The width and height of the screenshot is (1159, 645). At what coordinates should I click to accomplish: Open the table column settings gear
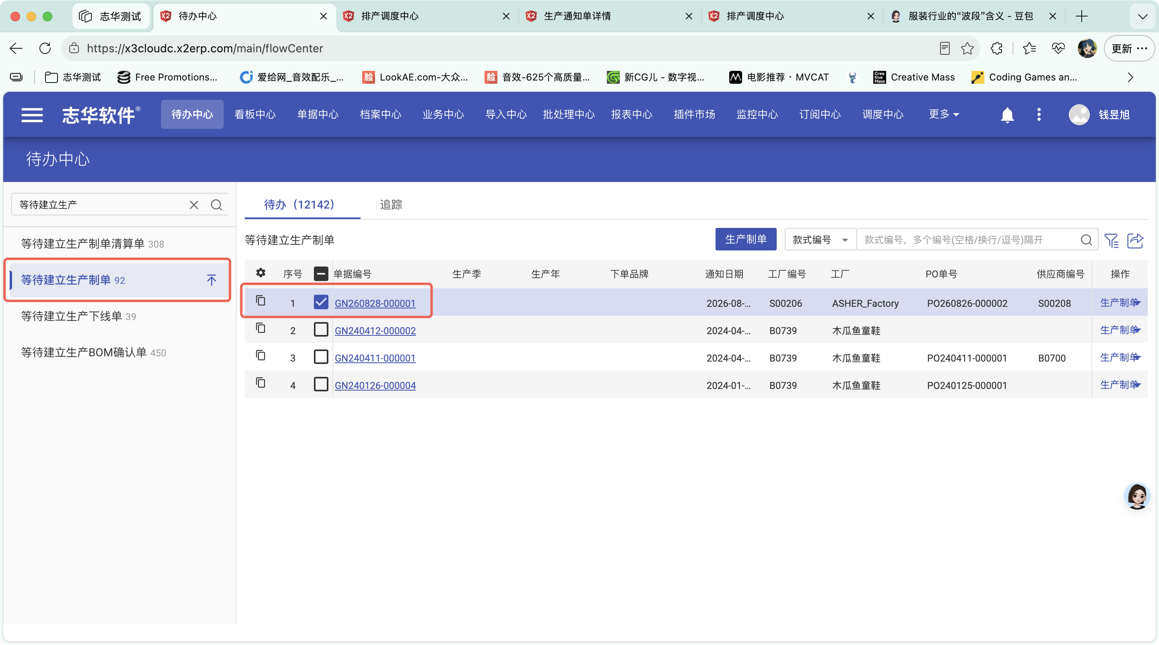coord(260,273)
